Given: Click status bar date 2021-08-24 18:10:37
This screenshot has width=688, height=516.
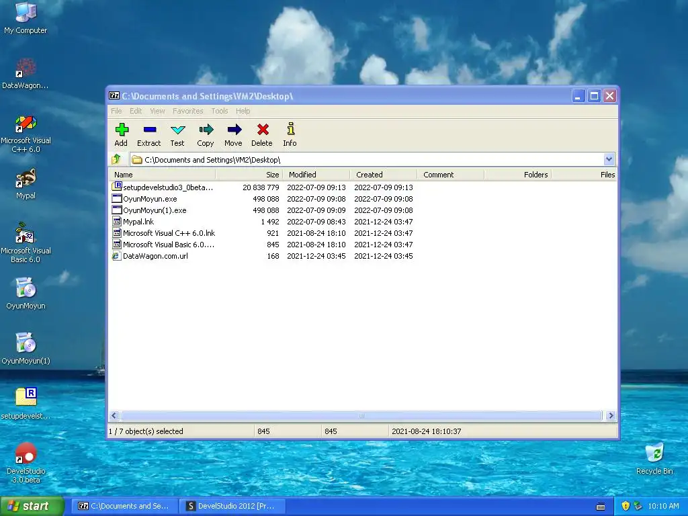Looking at the screenshot, I should coord(427,431).
